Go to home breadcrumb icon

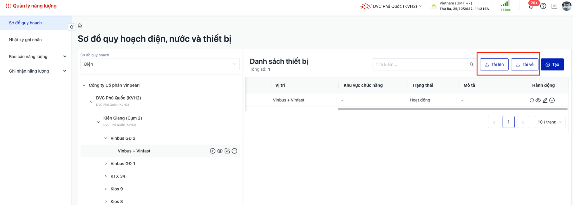[x=80, y=25]
